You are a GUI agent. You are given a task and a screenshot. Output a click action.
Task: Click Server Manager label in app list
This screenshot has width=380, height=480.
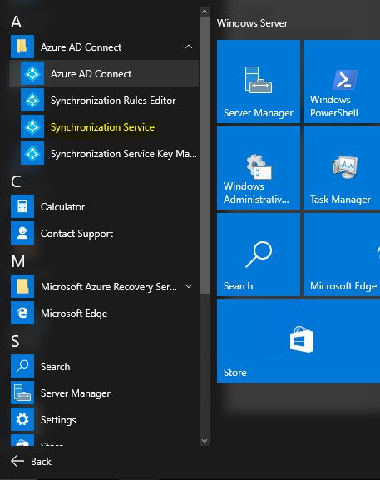coord(76,393)
